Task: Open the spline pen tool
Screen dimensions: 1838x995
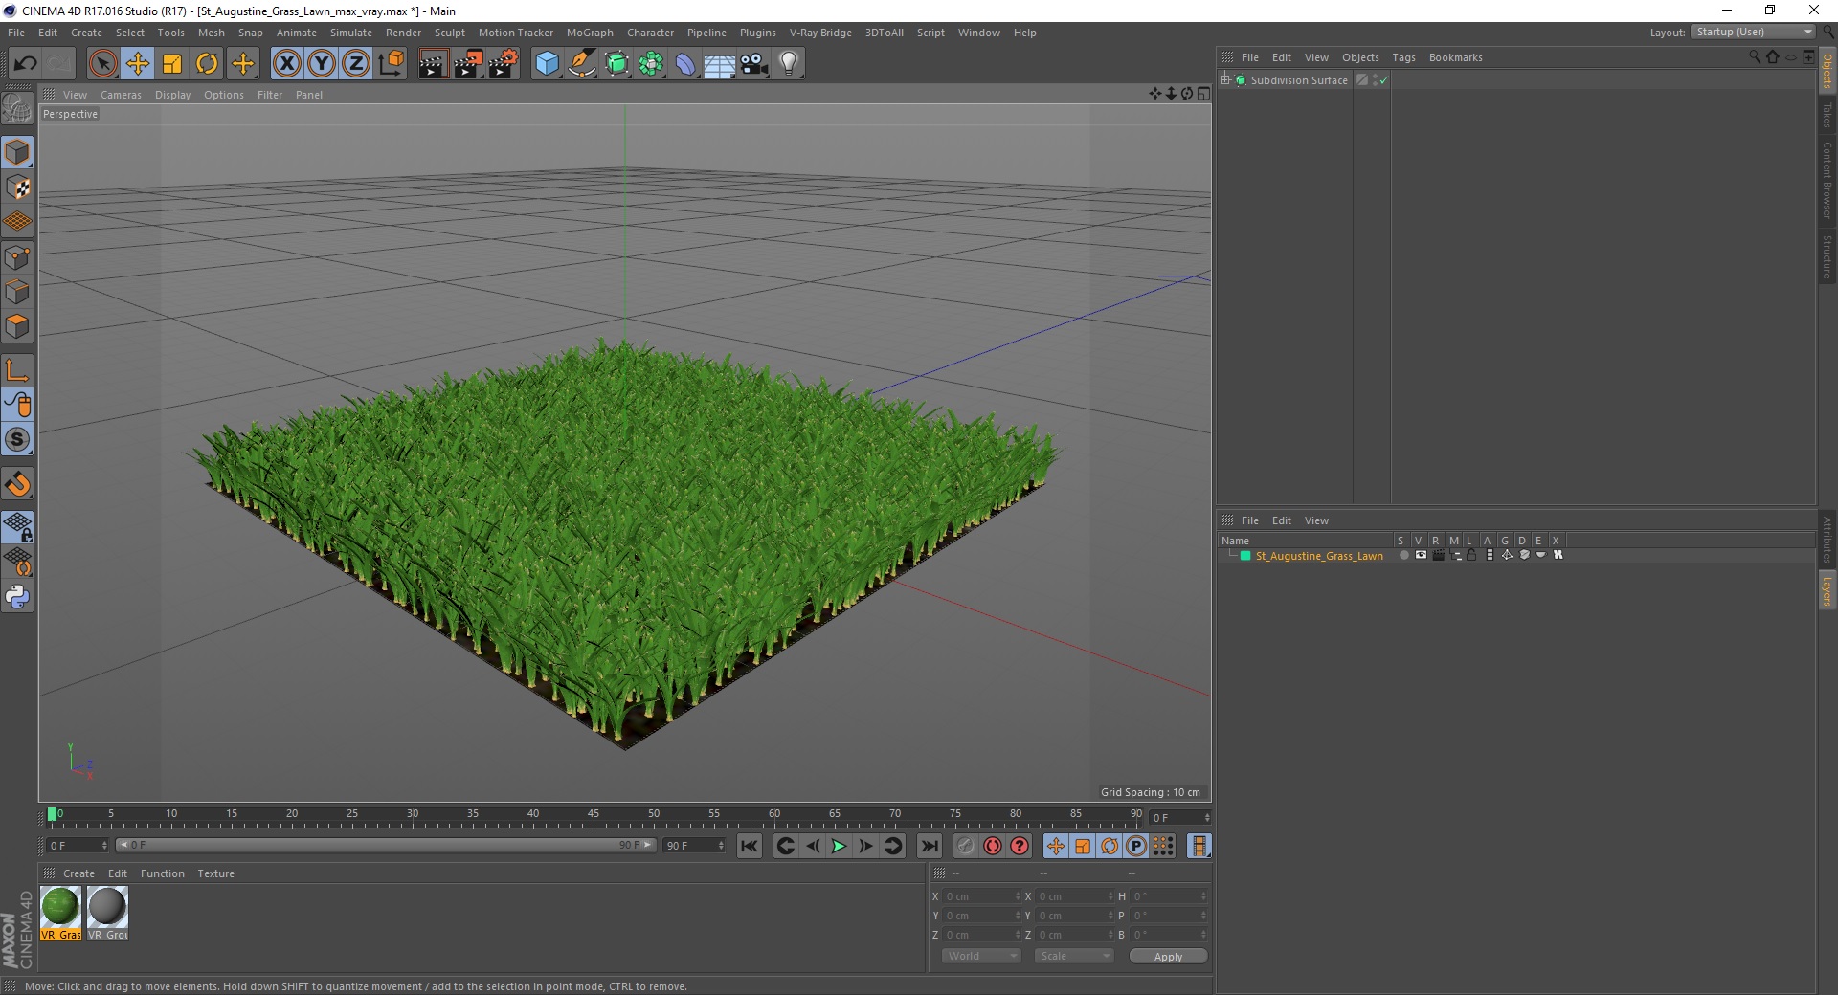Action: pyautogui.click(x=581, y=64)
